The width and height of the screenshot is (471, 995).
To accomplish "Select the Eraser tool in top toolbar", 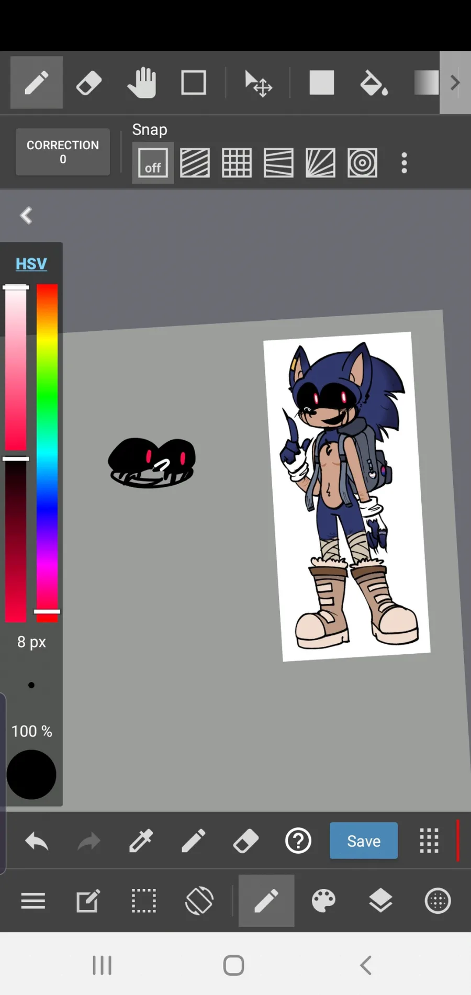I will (89, 83).
